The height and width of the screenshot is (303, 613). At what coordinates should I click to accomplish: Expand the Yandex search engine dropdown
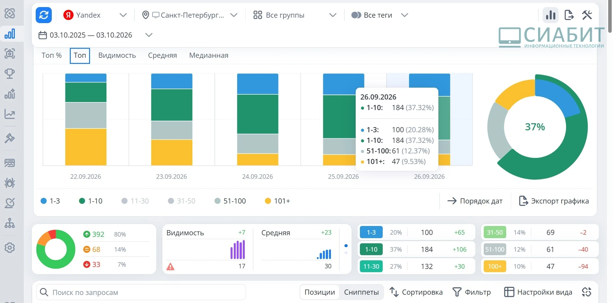click(x=95, y=15)
